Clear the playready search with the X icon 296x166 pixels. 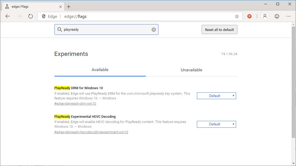click(153, 29)
